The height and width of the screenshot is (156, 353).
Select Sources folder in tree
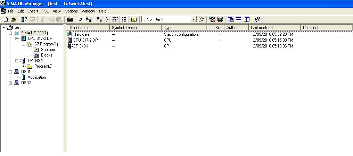pyautogui.click(x=48, y=50)
